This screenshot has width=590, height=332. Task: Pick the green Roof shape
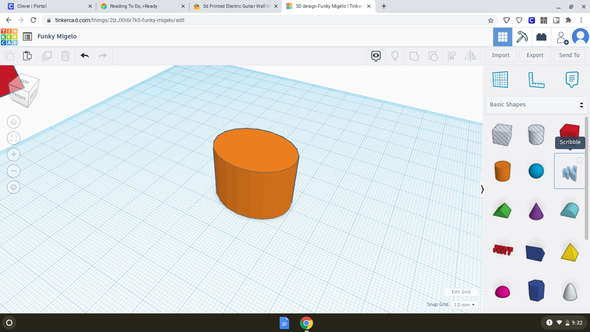click(502, 211)
